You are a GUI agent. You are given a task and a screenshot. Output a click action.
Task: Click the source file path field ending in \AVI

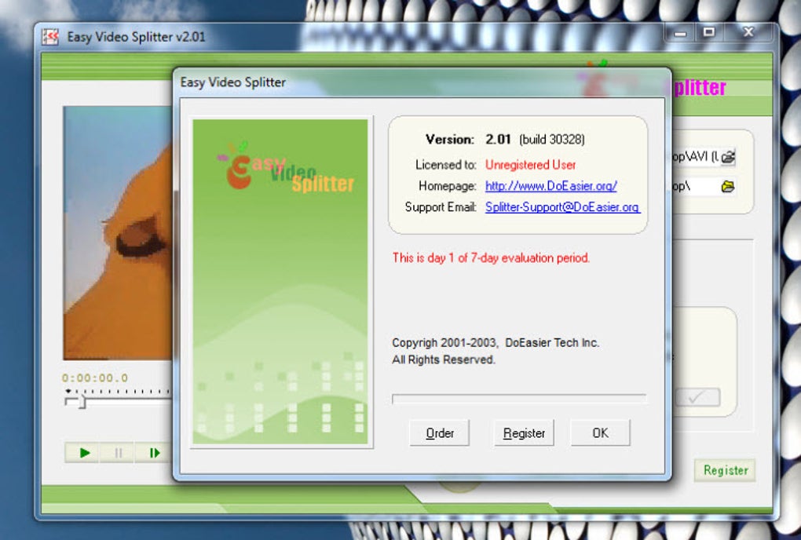click(695, 157)
